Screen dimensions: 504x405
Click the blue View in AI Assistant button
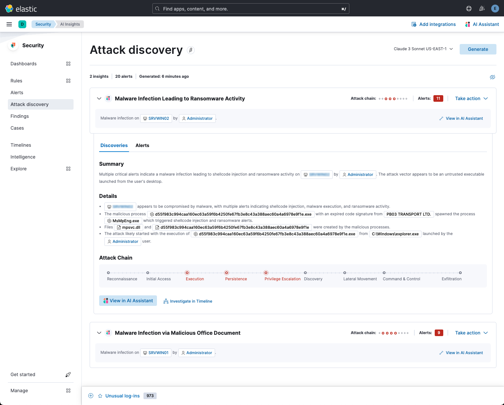128,301
